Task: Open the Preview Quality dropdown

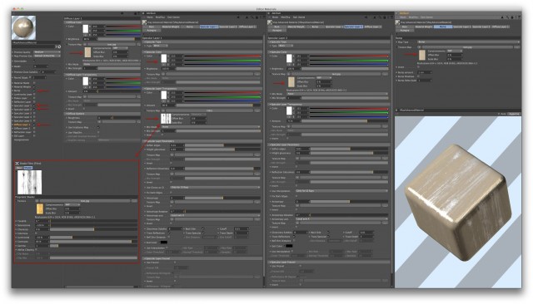Action: pyautogui.click(x=47, y=52)
